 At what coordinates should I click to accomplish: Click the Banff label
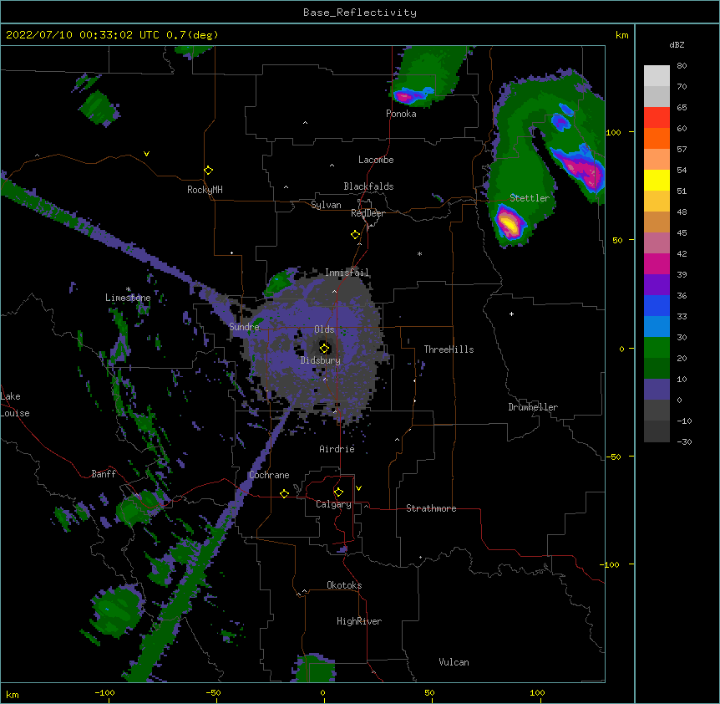tap(104, 474)
